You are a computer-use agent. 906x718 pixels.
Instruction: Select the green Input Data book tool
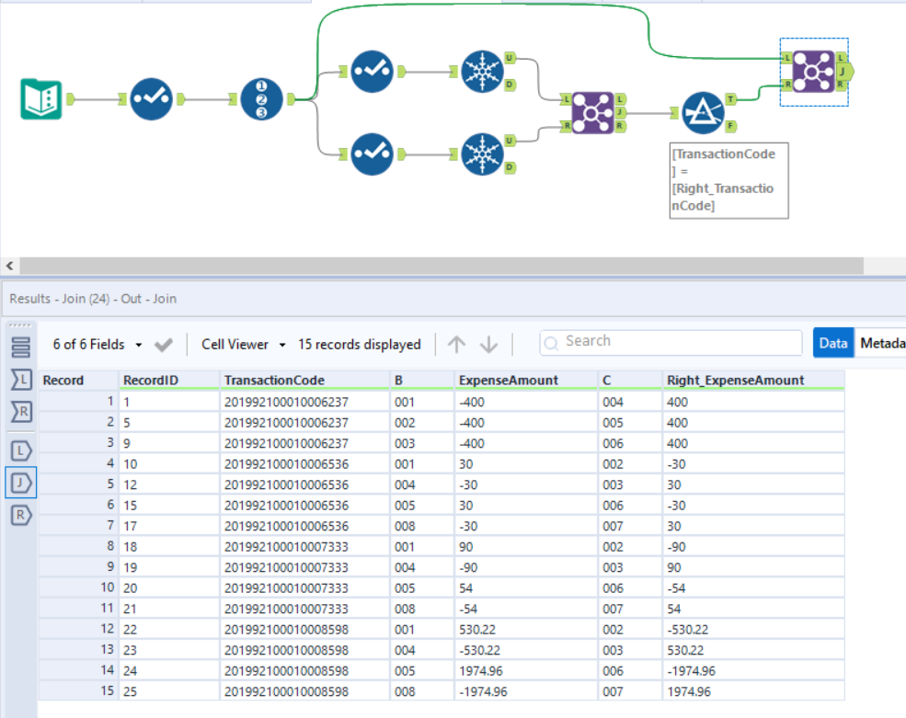[41, 98]
